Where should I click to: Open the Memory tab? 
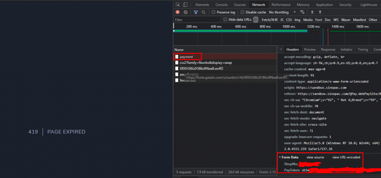point(303,4)
